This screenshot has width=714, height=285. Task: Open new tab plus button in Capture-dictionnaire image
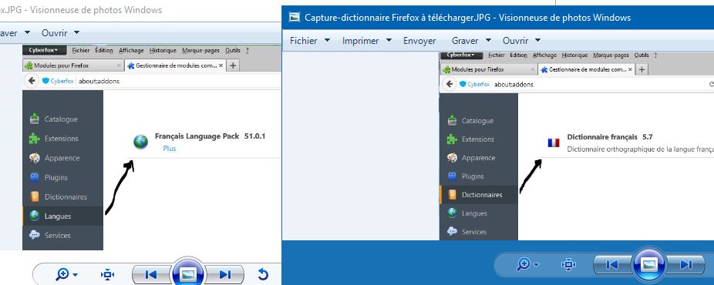point(642,69)
